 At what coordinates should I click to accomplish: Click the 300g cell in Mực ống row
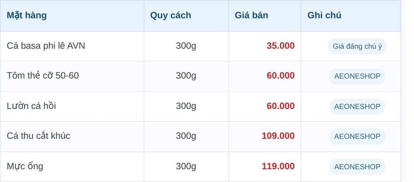[186, 166]
